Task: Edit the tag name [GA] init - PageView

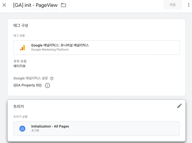Action: [35, 5]
